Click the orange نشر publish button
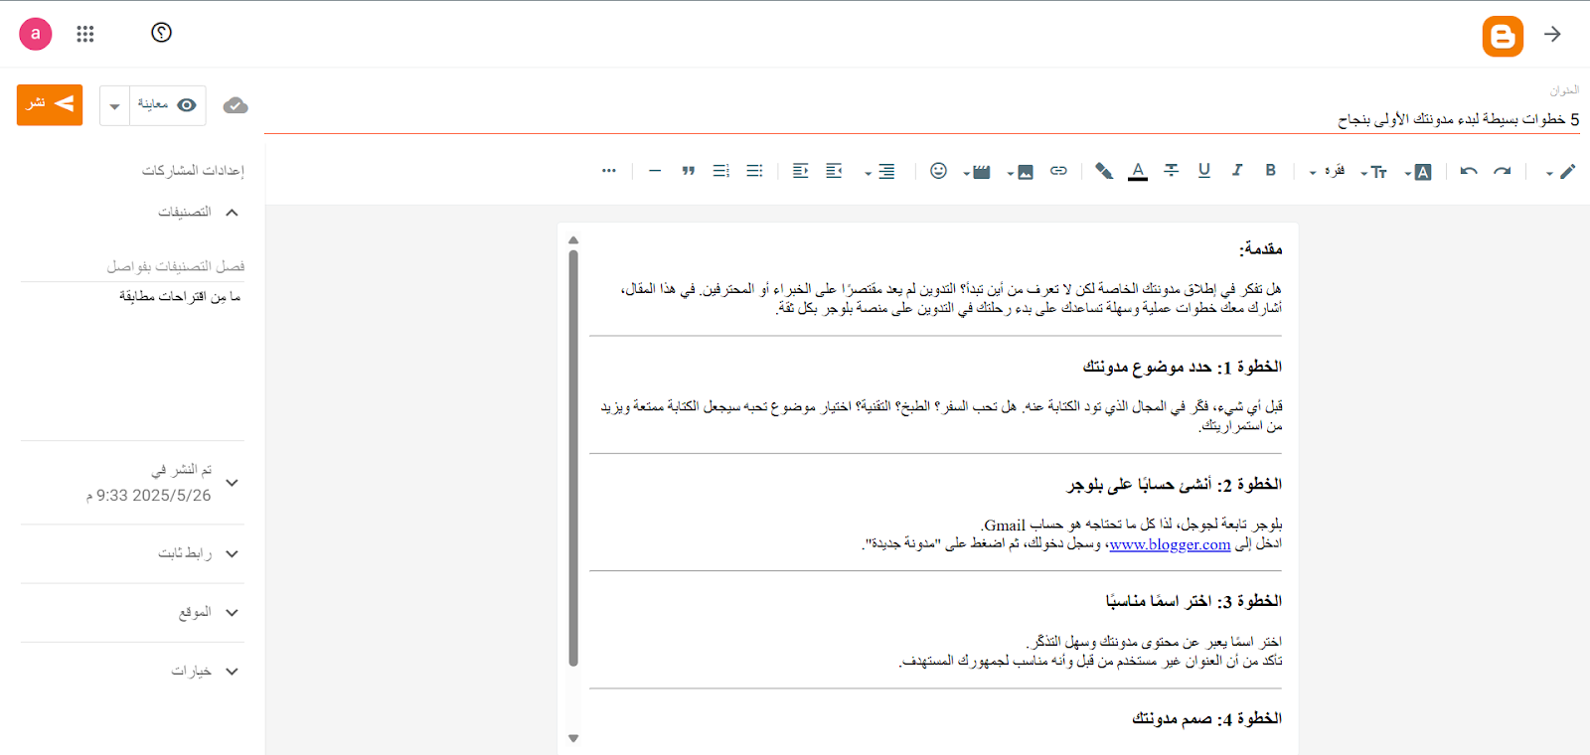Screen dimensions: 1590x755 point(50,104)
